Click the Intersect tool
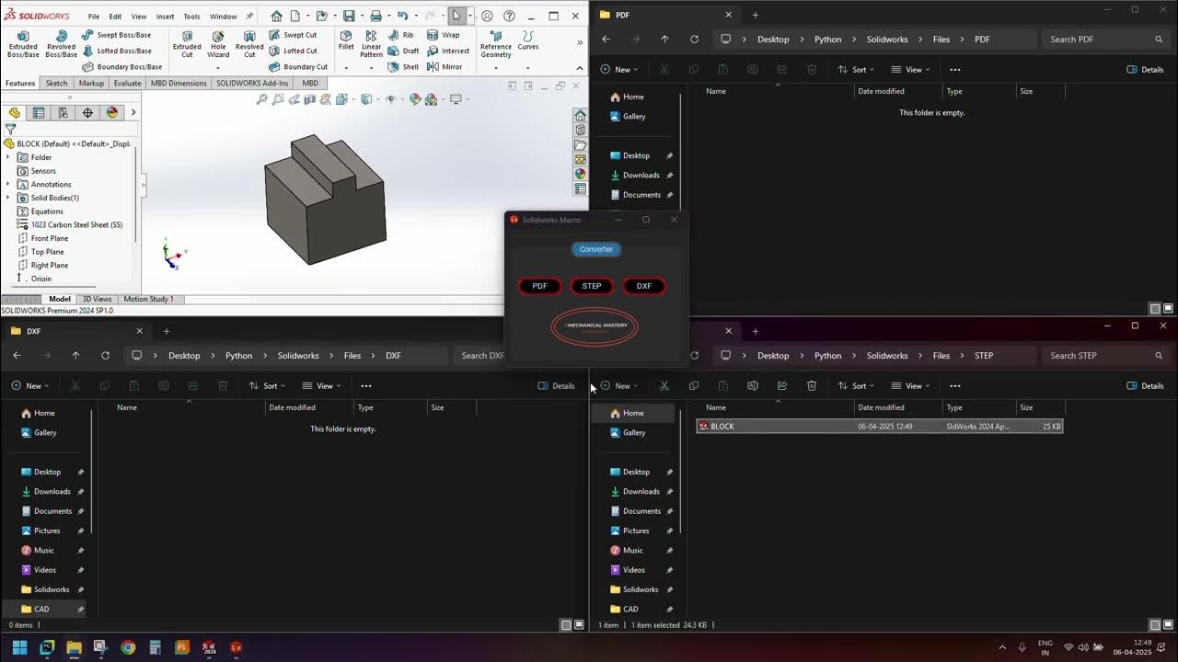 [447, 51]
